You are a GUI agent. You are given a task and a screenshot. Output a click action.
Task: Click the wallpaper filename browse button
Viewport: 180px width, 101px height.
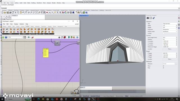point(176,64)
